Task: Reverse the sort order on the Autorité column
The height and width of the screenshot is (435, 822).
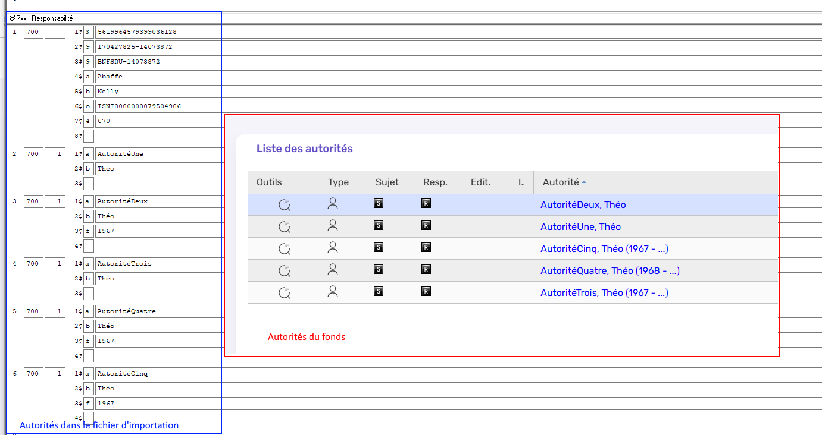Action: pos(562,182)
